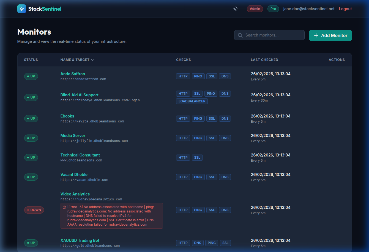Click Last Checked timestamp for Ando Saffron

pyautogui.click(x=270, y=74)
